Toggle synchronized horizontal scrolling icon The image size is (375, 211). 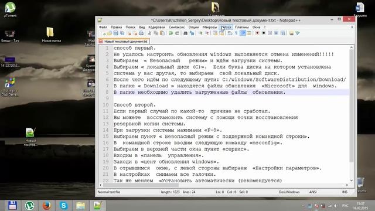(222, 33)
